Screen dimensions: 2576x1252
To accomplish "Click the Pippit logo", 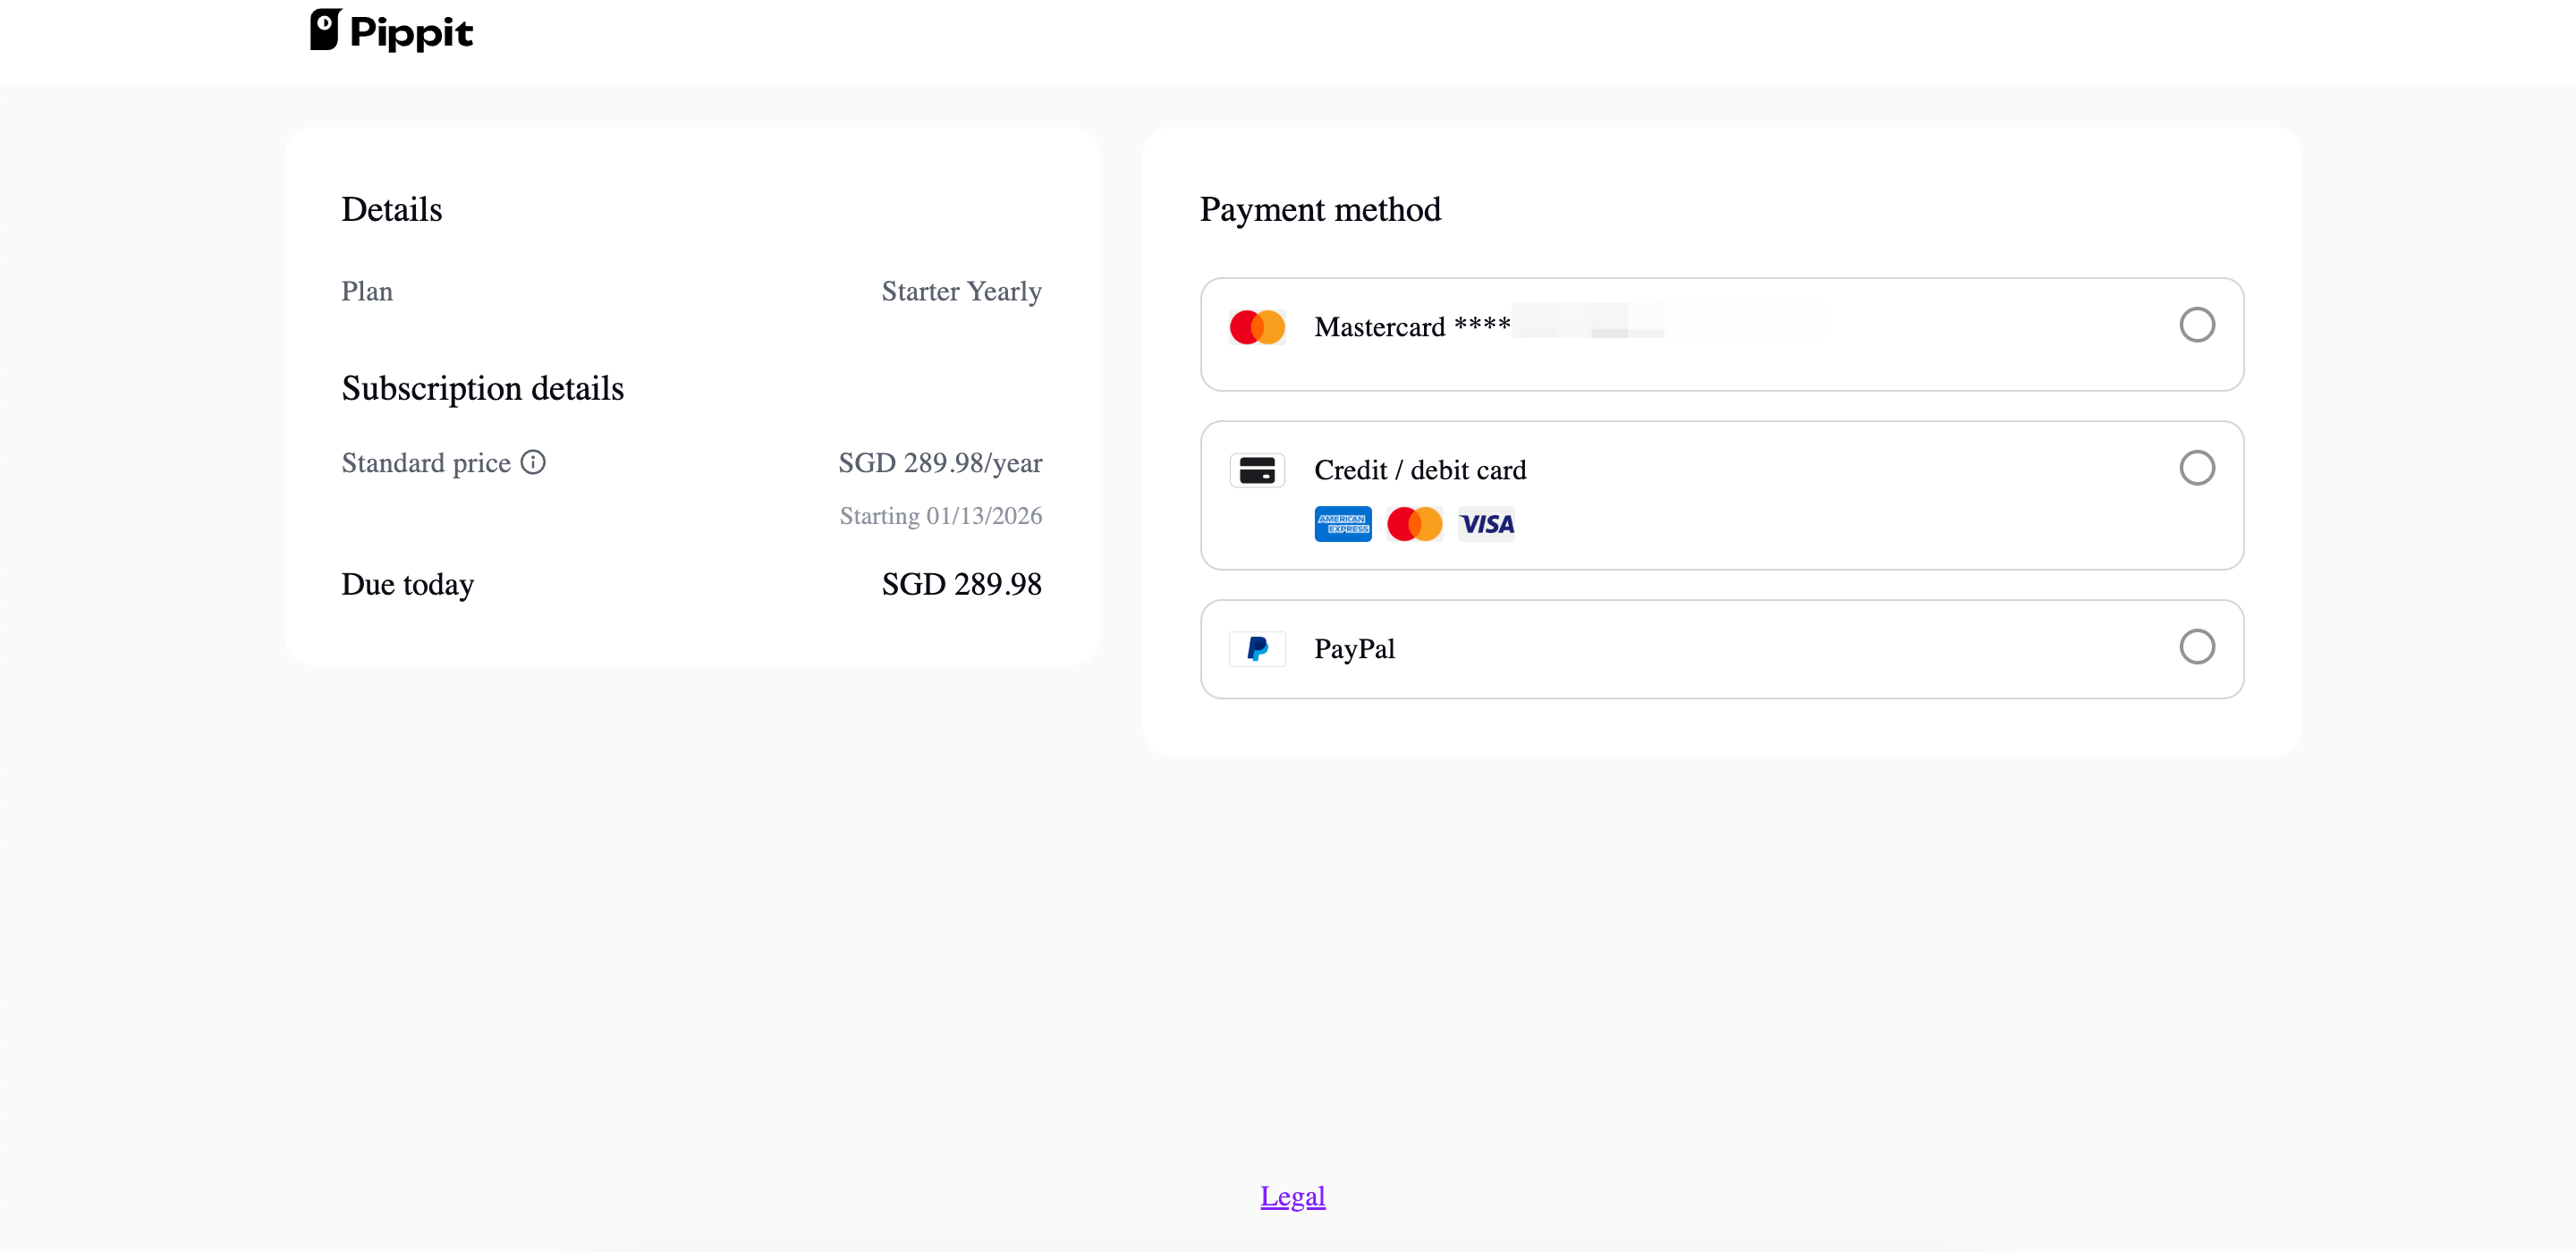I will 391,31.
